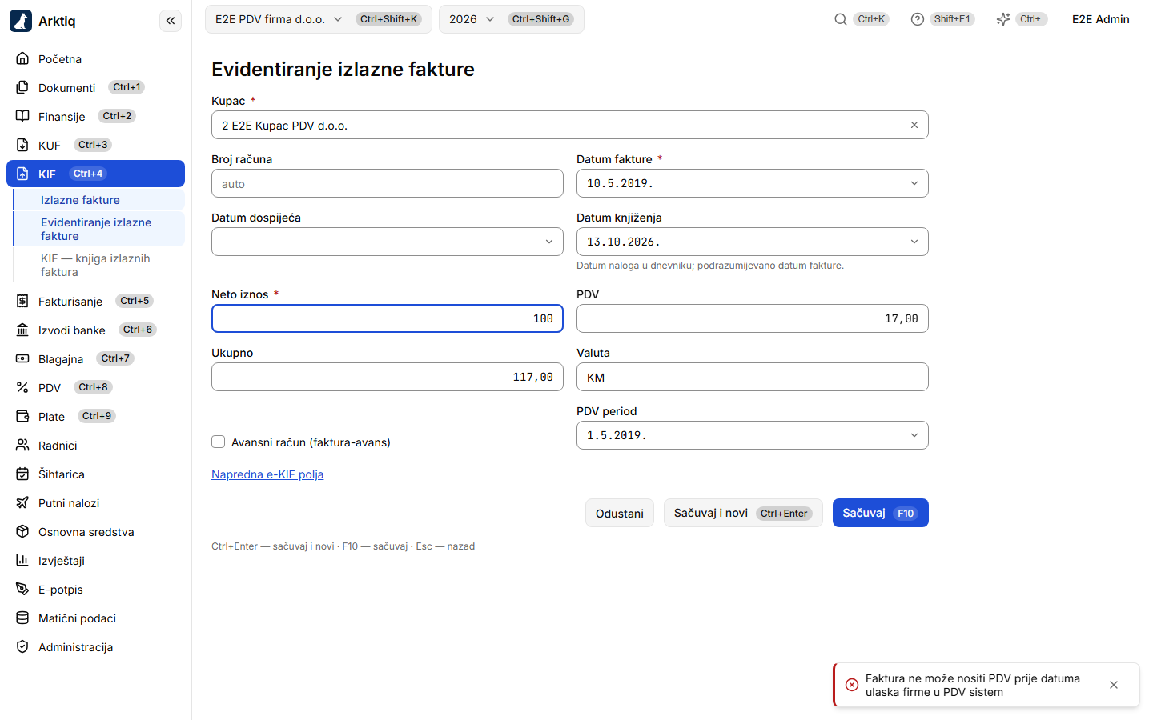Screen dimensions: 1153x720
Task: Dismiss the PDV error notification
Action: (x=1114, y=685)
